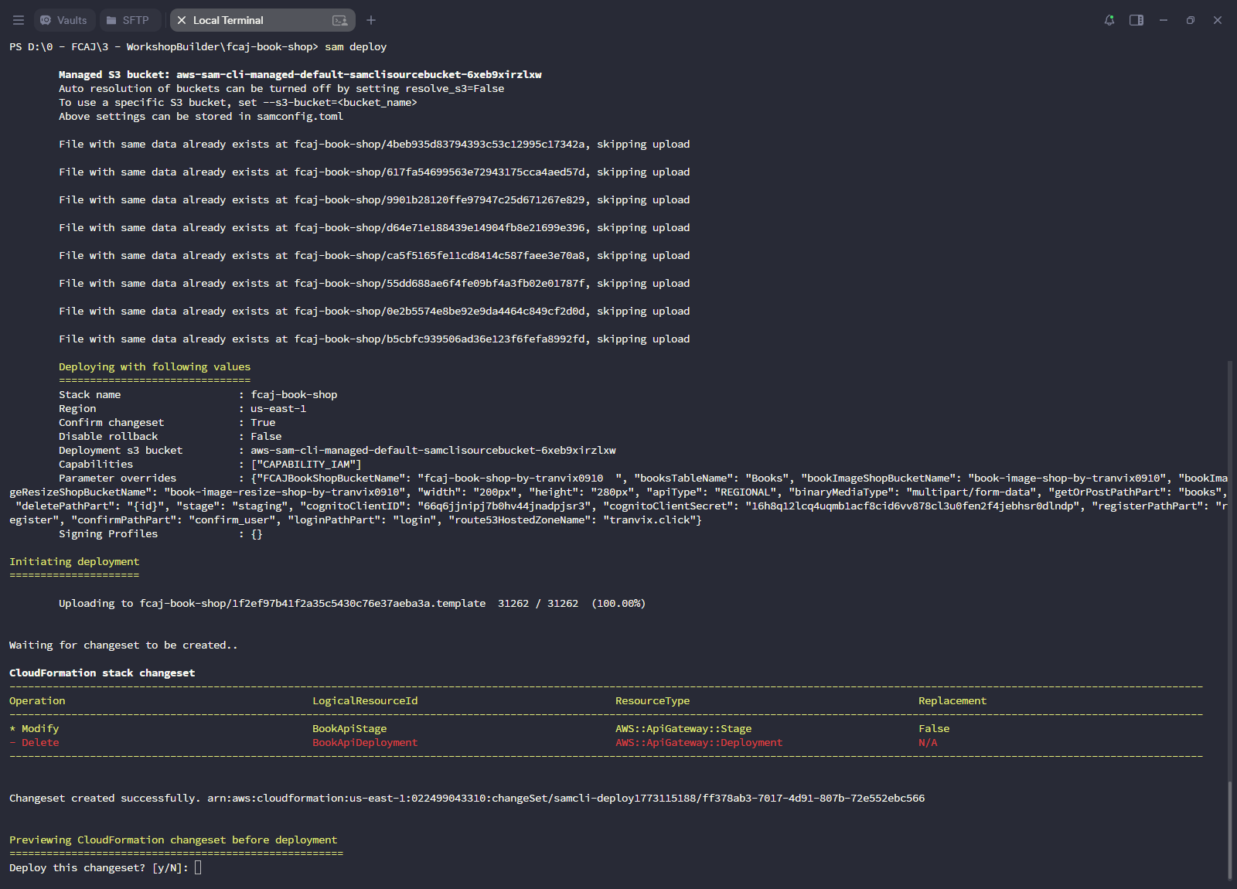Click the Deployment s3 bucket value
This screenshot has width=1237, height=889.
coord(433,450)
